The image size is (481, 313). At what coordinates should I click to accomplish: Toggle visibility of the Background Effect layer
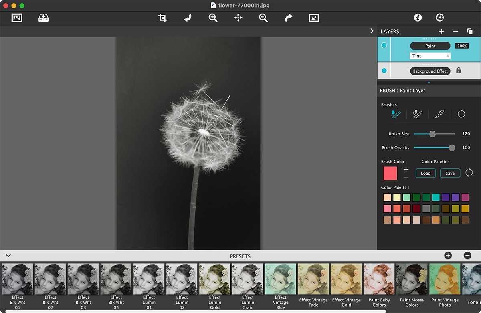point(384,71)
